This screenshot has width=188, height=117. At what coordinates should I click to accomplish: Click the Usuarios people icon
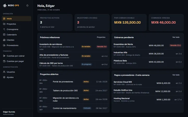4,72
